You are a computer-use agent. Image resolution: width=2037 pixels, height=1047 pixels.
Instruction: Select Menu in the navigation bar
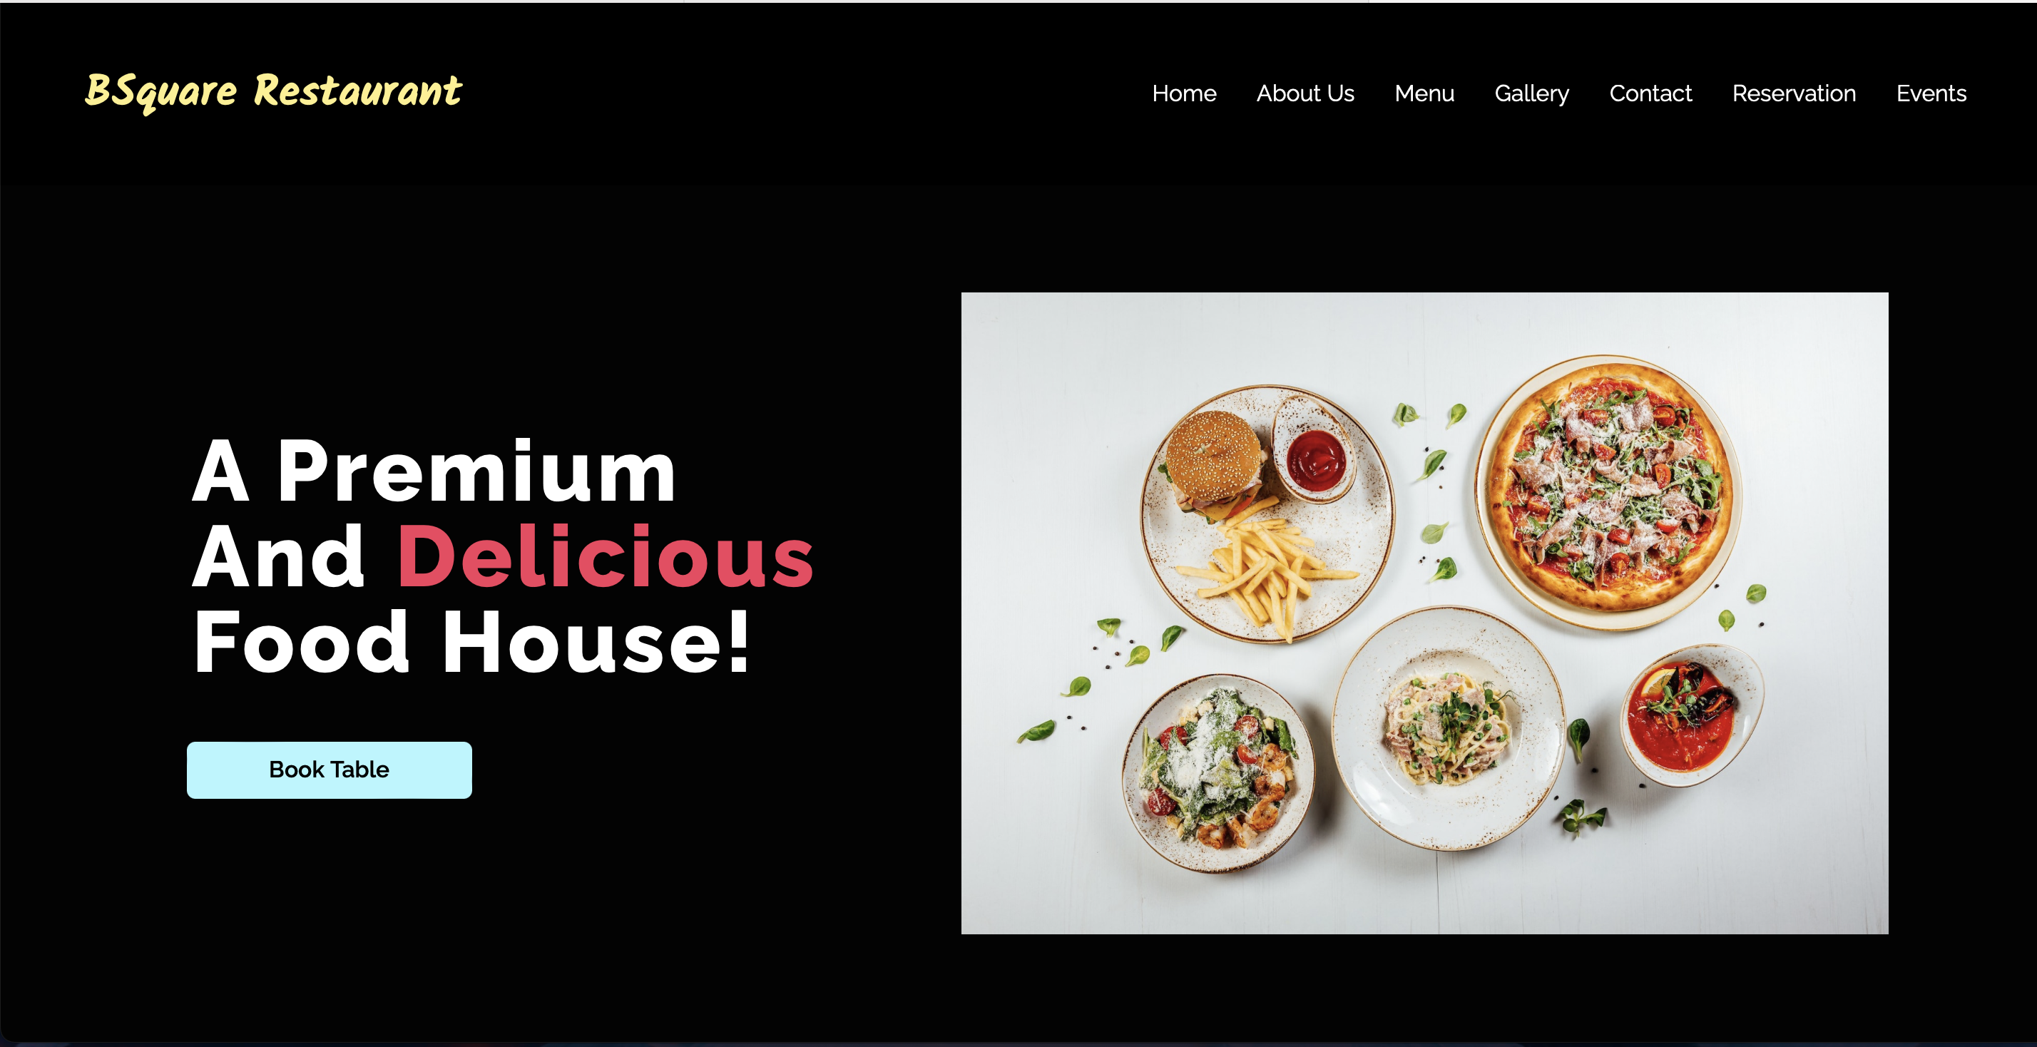coord(1424,93)
